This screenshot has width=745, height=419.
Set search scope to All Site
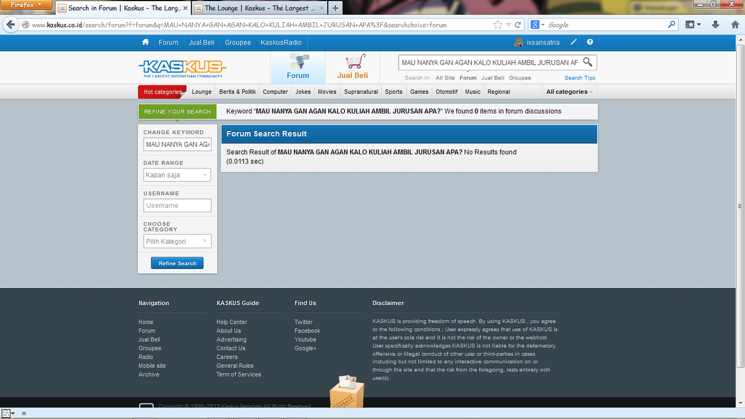[445, 77]
